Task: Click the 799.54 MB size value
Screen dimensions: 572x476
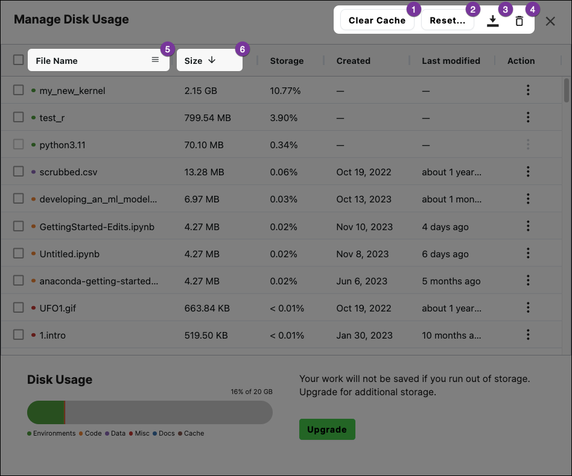Action: click(x=208, y=118)
